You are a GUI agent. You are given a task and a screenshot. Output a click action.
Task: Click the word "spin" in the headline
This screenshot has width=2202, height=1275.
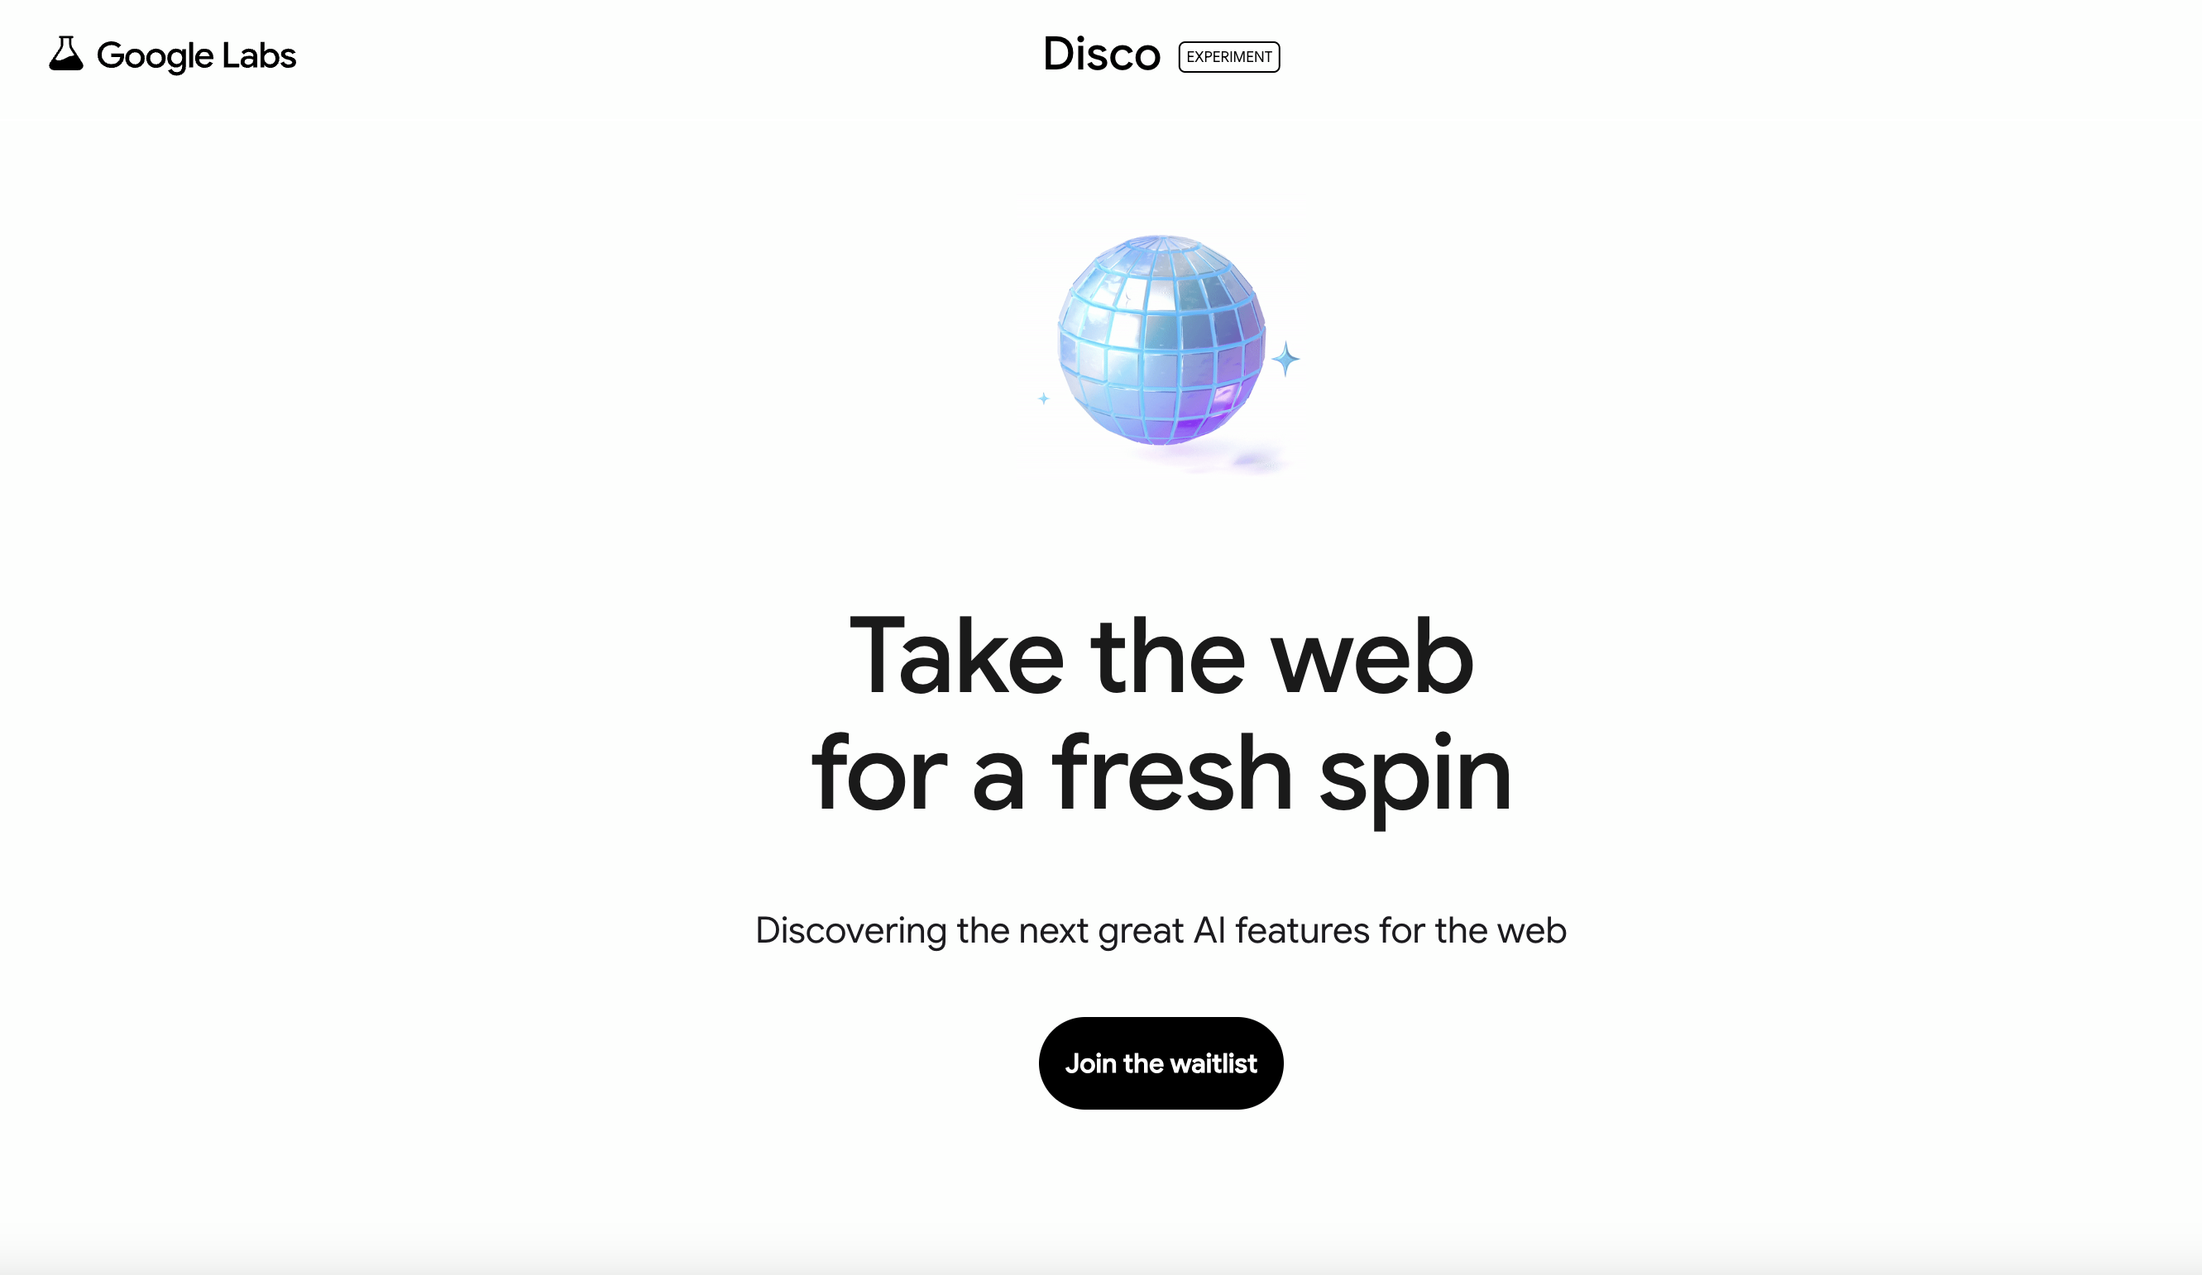[1415, 779]
